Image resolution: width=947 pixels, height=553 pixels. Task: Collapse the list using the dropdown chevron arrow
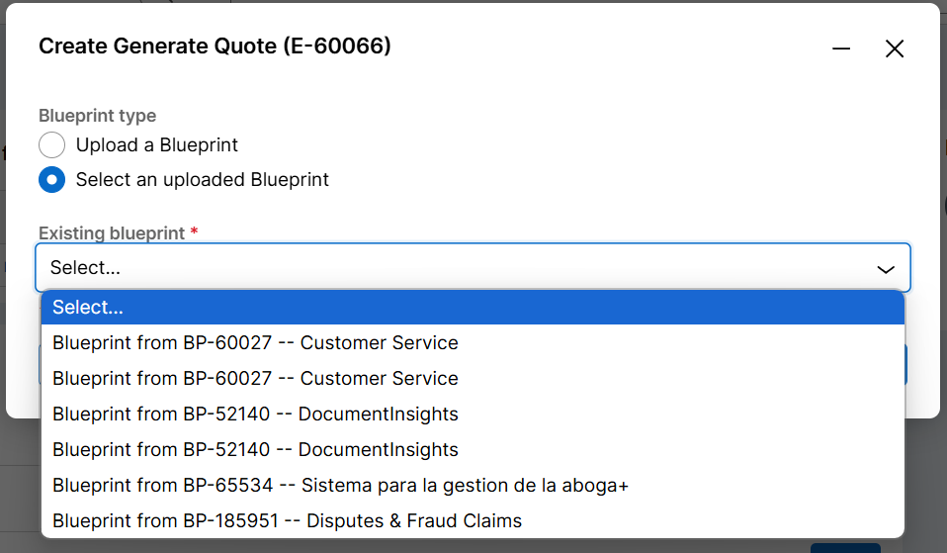pyautogui.click(x=886, y=268)
